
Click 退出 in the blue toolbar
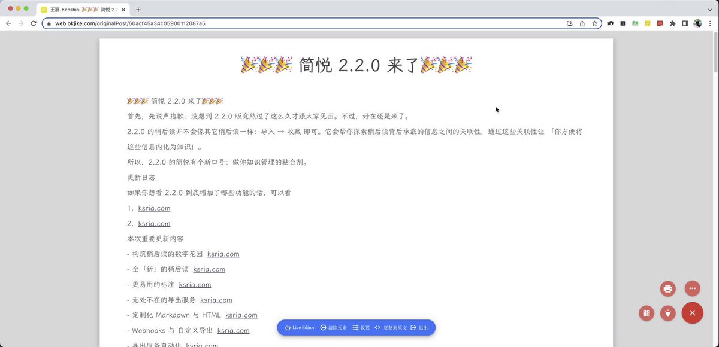[419, 328]
